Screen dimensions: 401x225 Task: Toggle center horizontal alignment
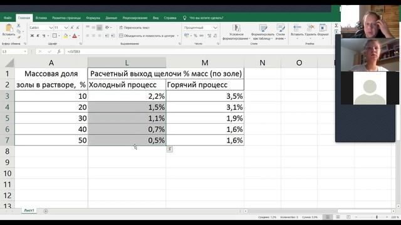click(x=93, y=36)
